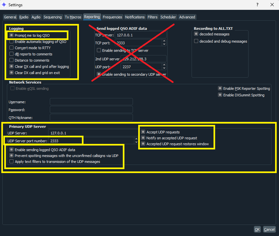Toggle Prompt me to log QSO checkbox

click(x=12, y=35)
